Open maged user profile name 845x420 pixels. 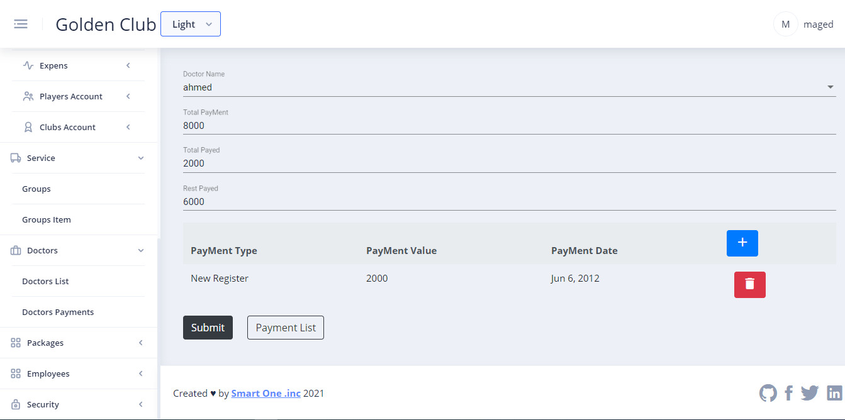(x=818, y=25)
